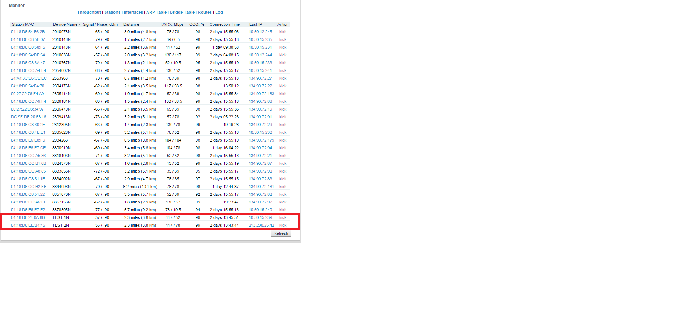
Task: Open Last IP 10.50.15.240
Action: 260,210
